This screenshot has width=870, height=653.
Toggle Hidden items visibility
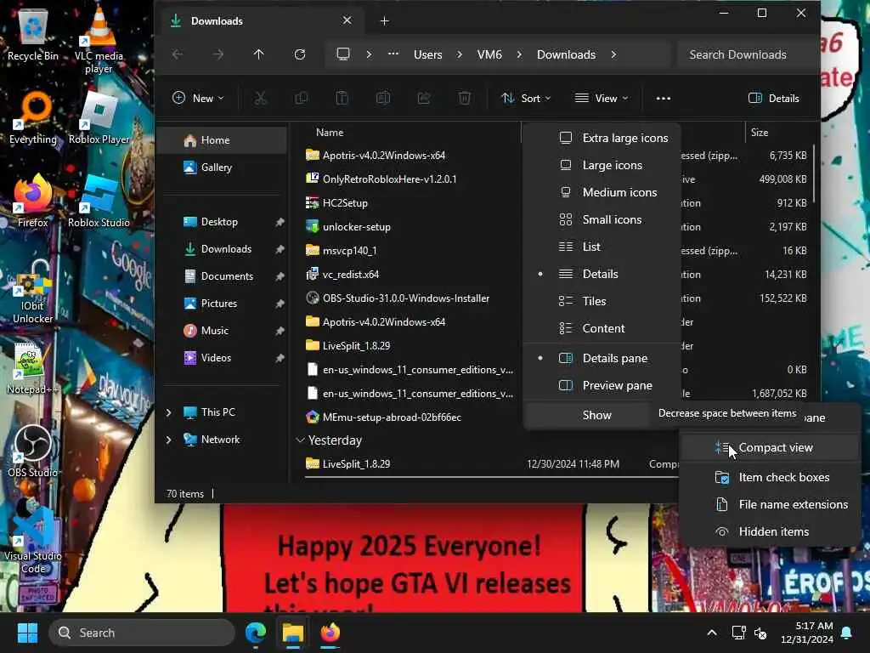tap(770, 531)
